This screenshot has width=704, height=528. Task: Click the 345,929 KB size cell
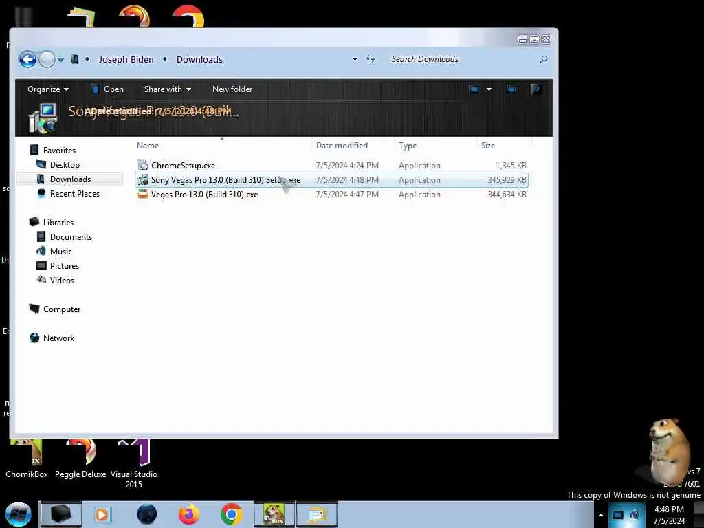pos(507,179)
